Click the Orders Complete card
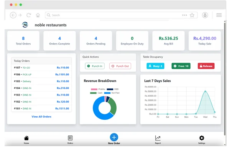The width and height of the screenshot is (230, 147). [59, 41]
